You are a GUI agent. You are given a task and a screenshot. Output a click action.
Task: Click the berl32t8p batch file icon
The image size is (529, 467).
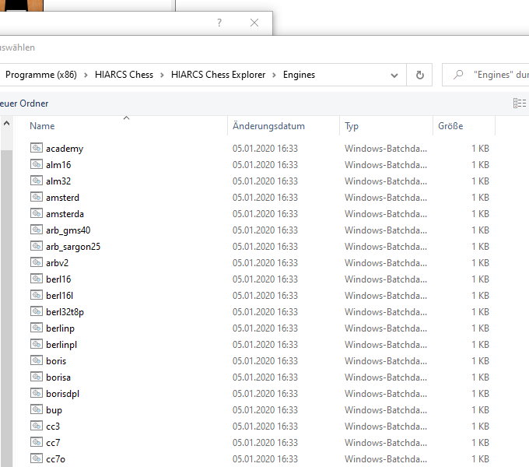click(37, 311)
